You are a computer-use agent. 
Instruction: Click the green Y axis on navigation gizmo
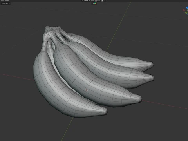pyautogui.click(x=186, y=13)
